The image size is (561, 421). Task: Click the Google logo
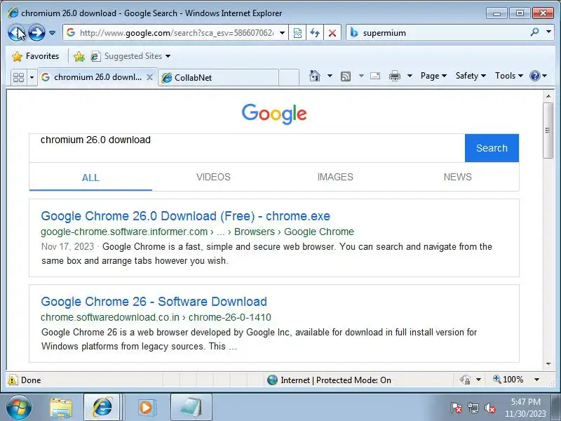274,114
